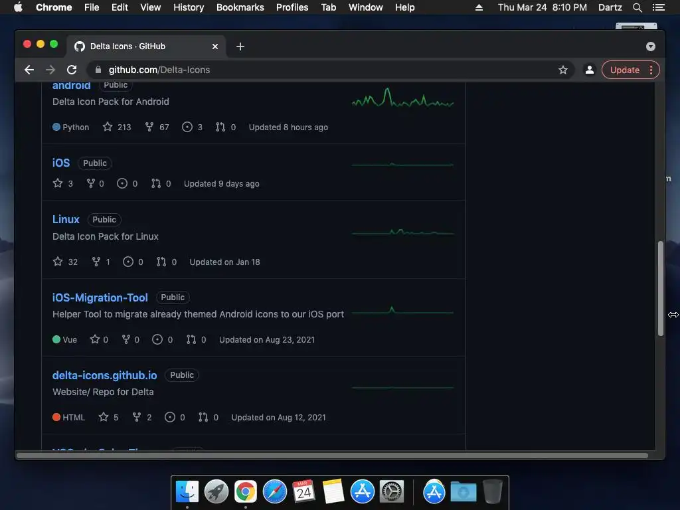Open the View menu
Screen dimensions: 680x510
(x=151, y=7)
